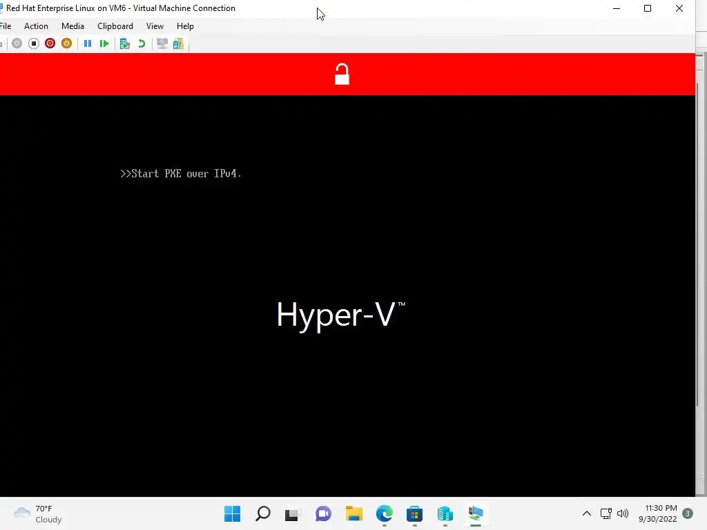Open the clock showing 11:30 PM

click(x=658, y=513)
